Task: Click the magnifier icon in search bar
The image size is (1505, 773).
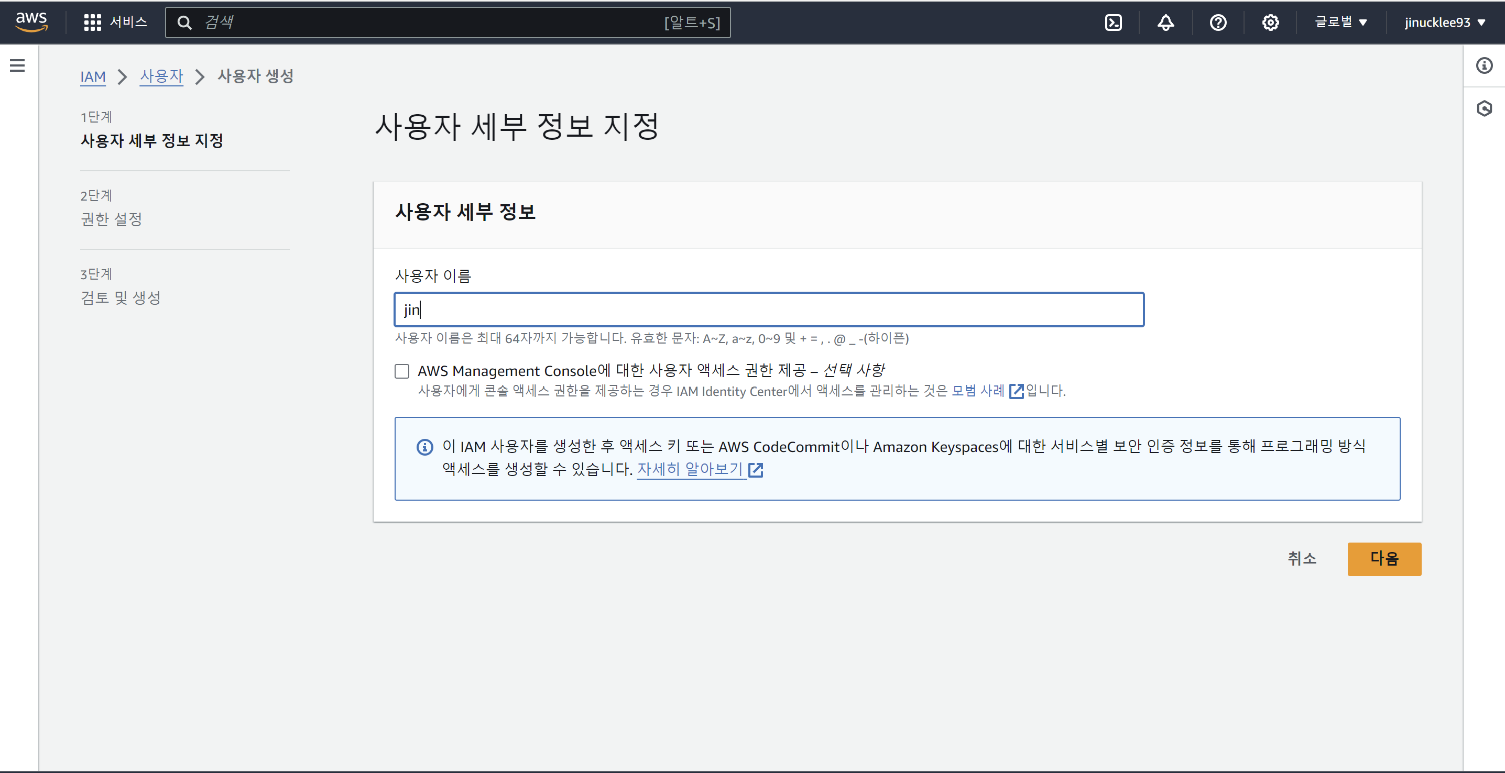Action: pyautogui.click(x=184, y=23)
